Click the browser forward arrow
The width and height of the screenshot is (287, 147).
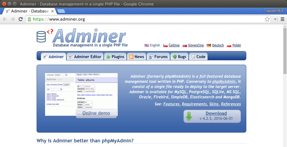click(x=13, y=19)
